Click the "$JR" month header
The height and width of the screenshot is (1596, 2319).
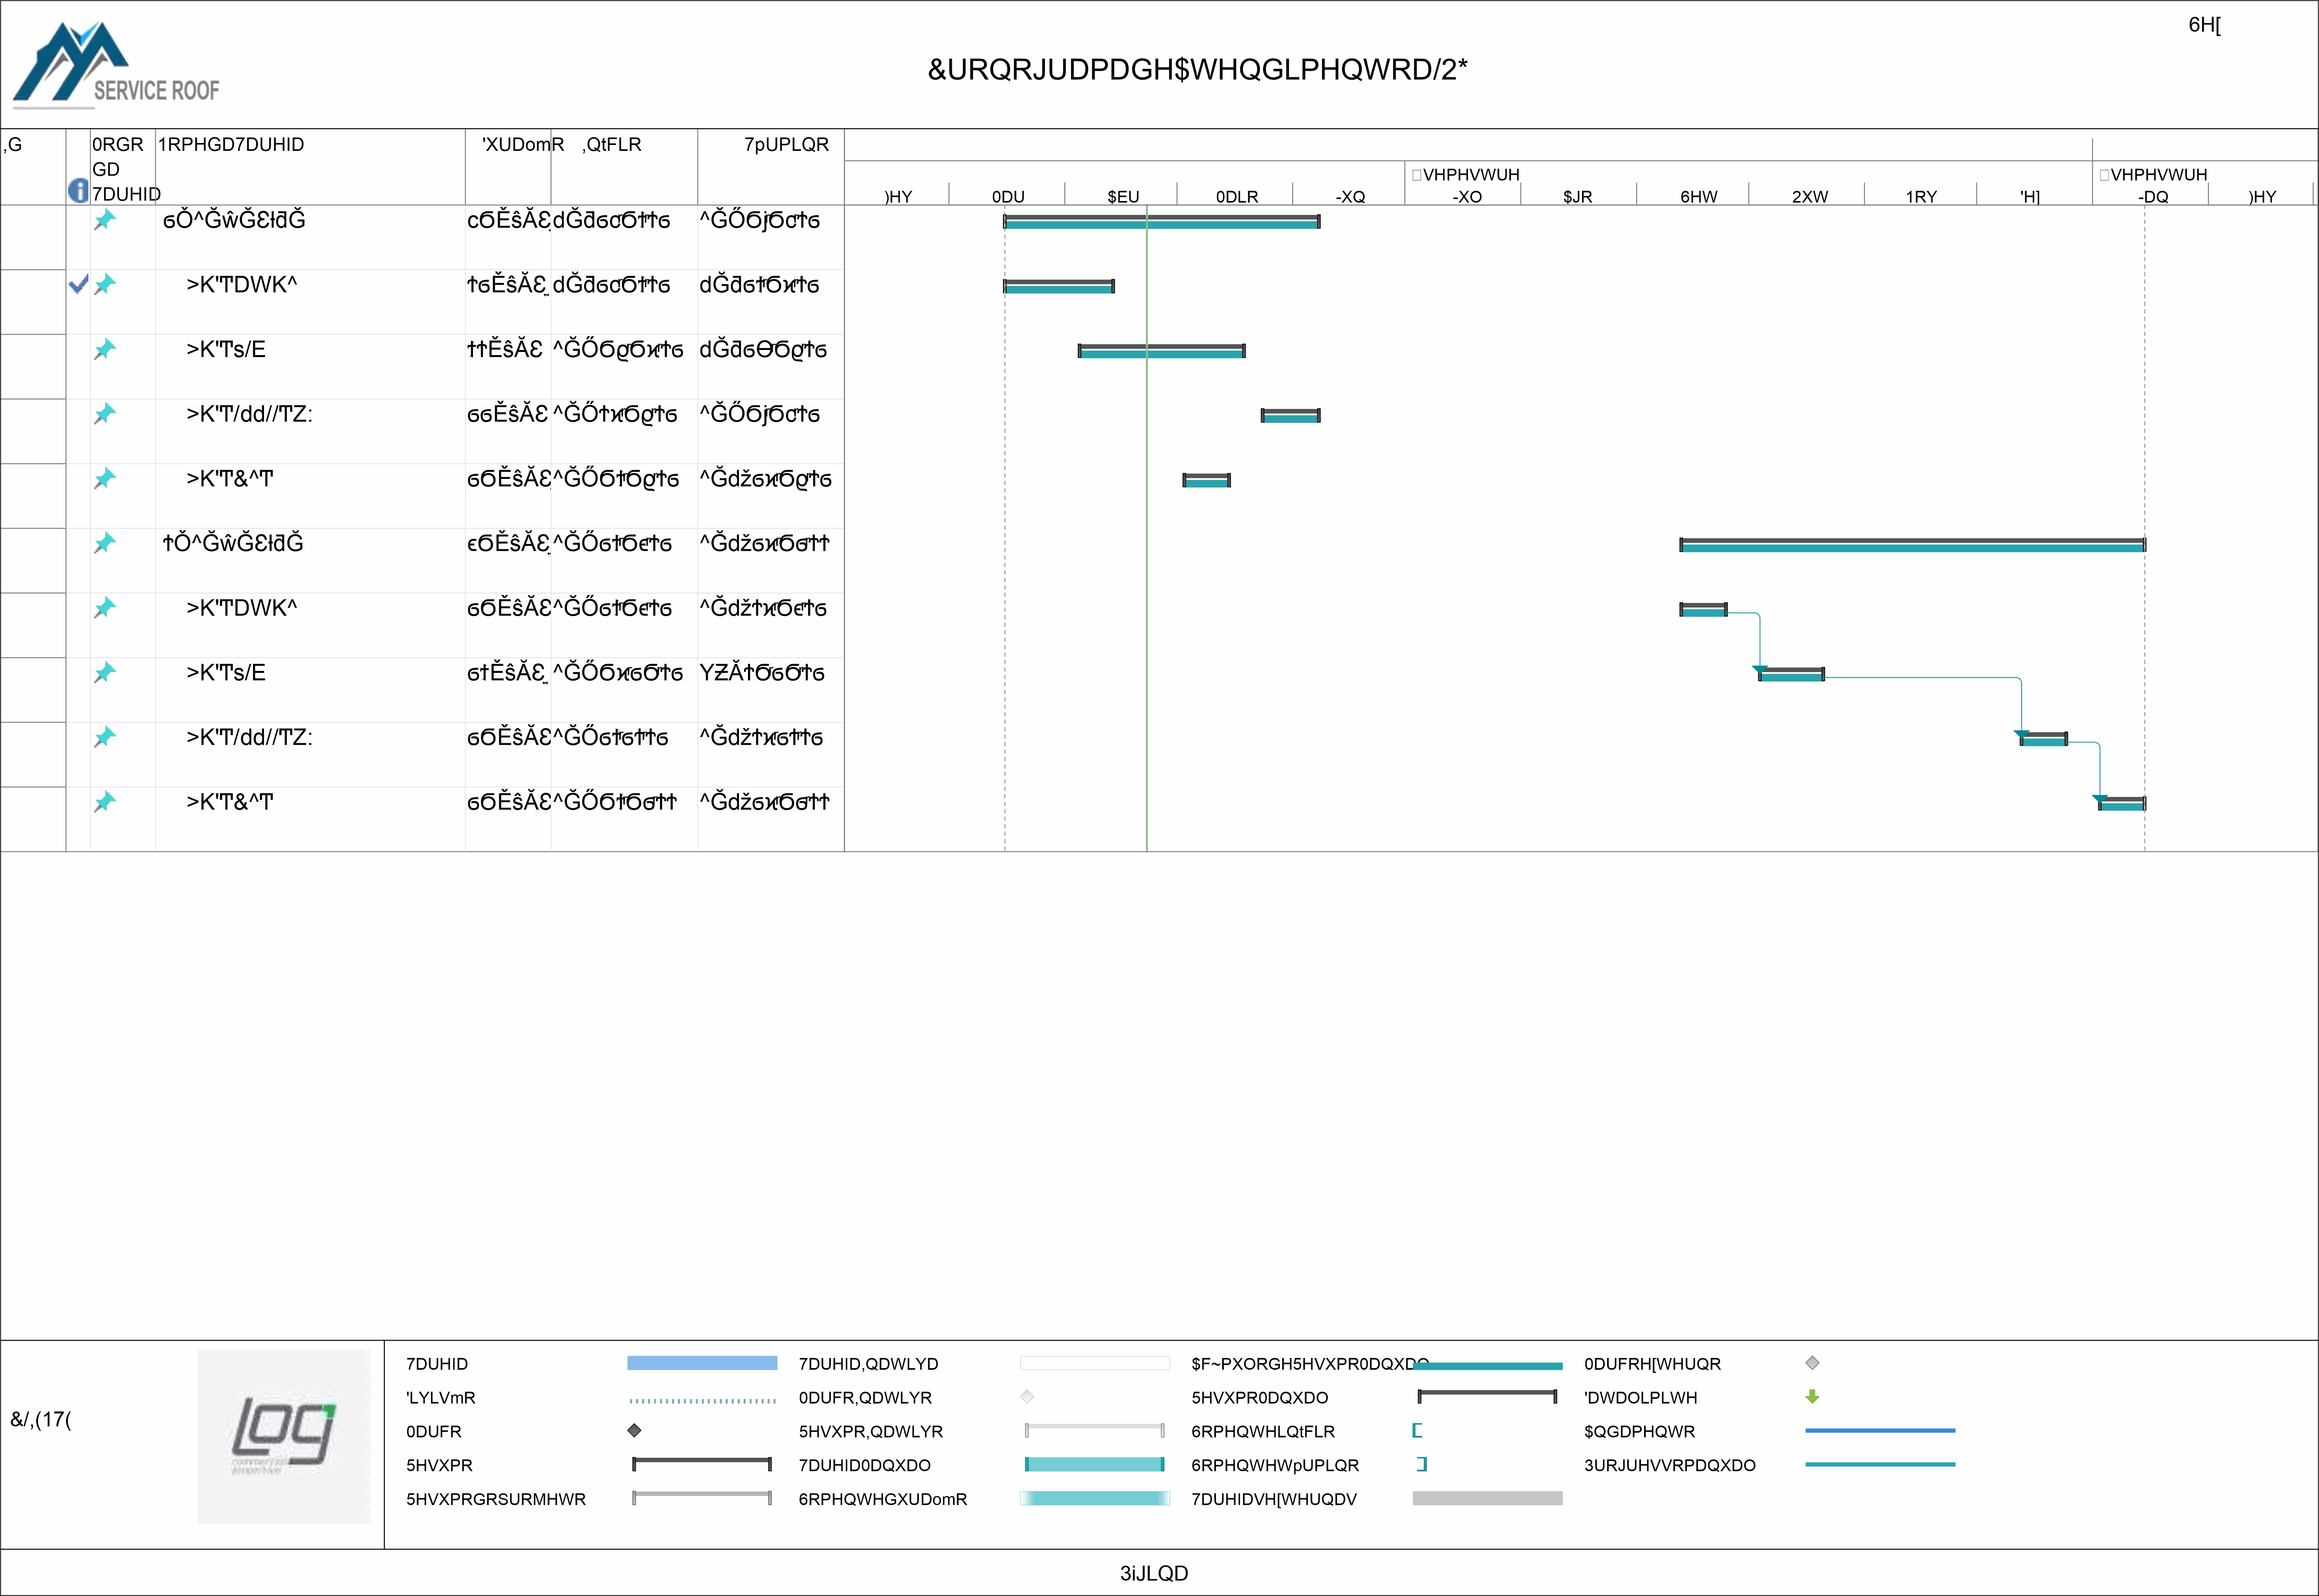coord(1578,197)
